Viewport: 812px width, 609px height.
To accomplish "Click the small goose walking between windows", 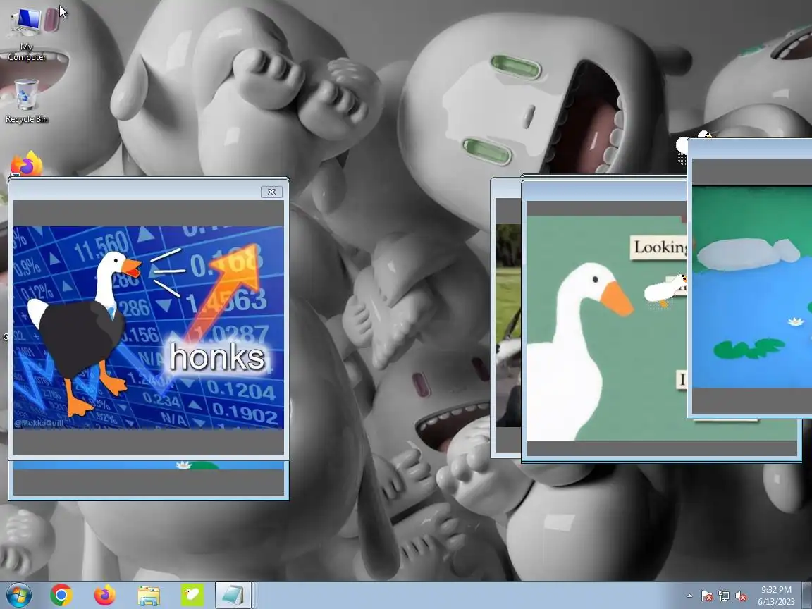I will (665, 290).
